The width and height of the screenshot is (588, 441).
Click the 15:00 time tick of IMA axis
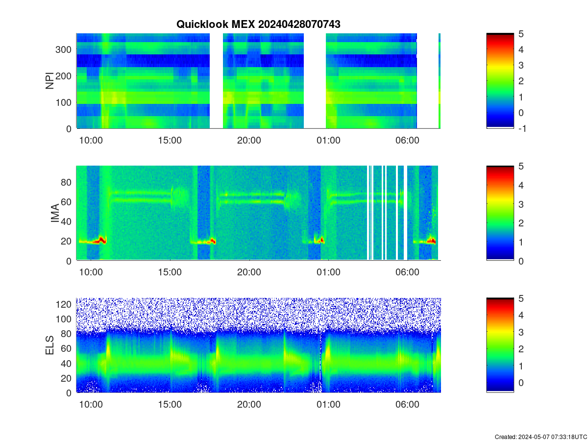click(x=170, y=273)
